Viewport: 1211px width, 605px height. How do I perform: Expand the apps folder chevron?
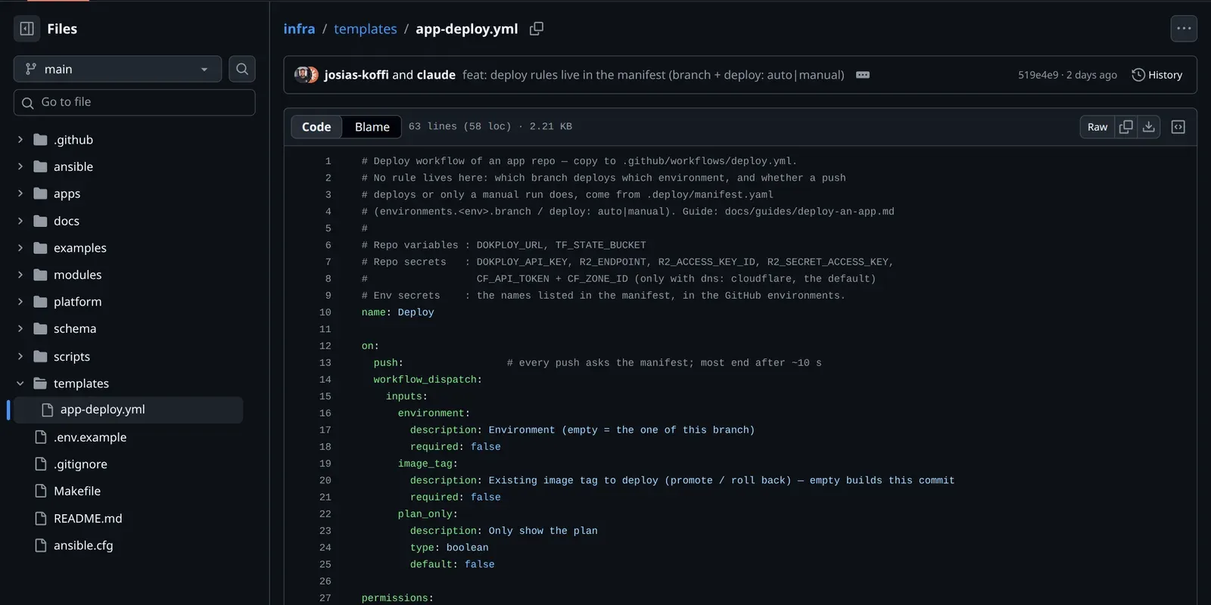[x=20, y=194]
